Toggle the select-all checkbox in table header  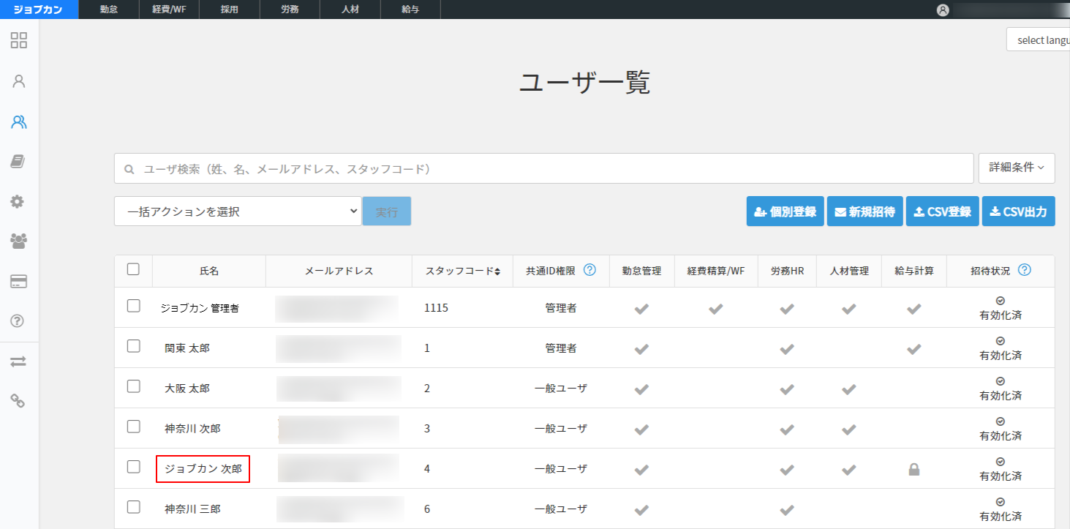tap(133, 269)
